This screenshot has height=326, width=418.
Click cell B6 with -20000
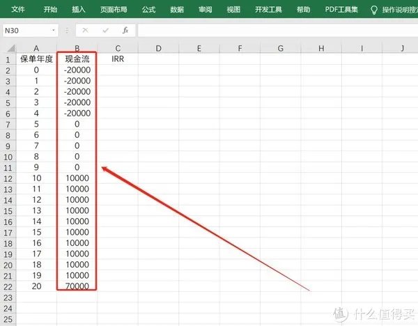click(x=77, y=114)
